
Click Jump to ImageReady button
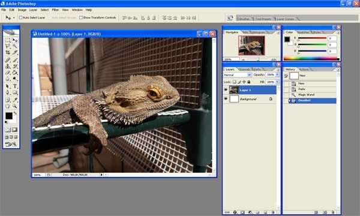[x=11, y=144]
